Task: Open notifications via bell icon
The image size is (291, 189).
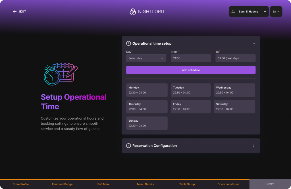Action: tap(233, 12)
